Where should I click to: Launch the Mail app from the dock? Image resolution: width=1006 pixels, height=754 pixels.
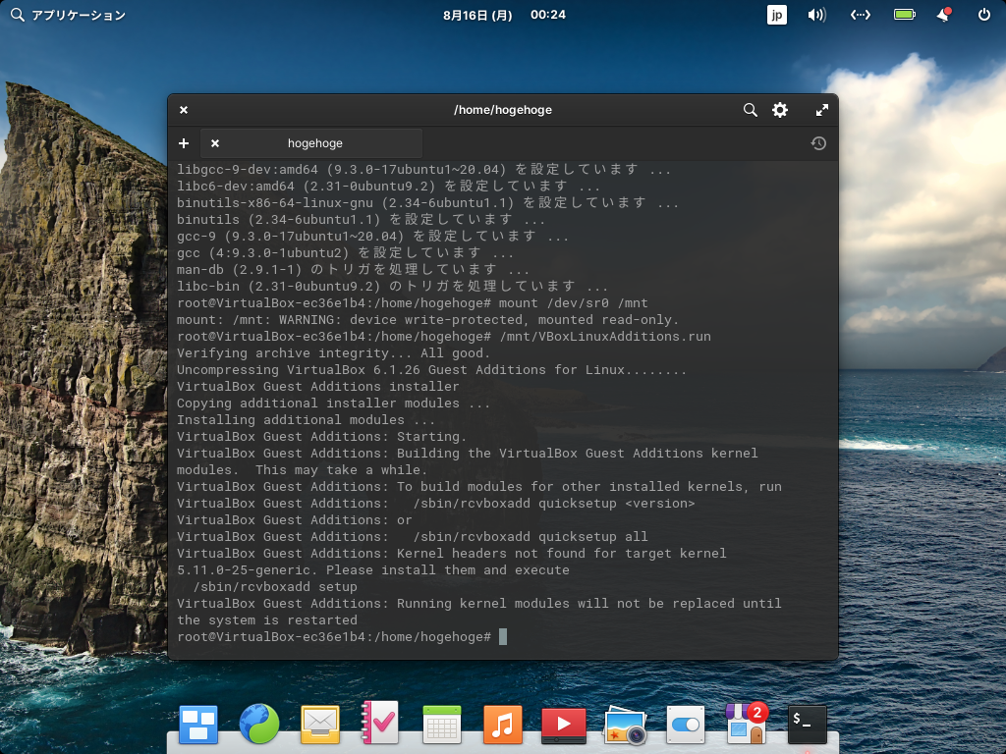[x=320, y=724]
